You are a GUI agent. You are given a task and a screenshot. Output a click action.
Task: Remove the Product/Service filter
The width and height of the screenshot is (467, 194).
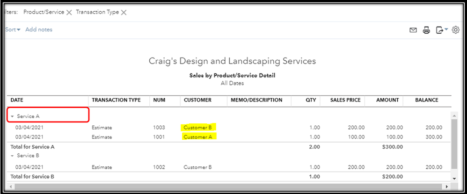point(69,13)
